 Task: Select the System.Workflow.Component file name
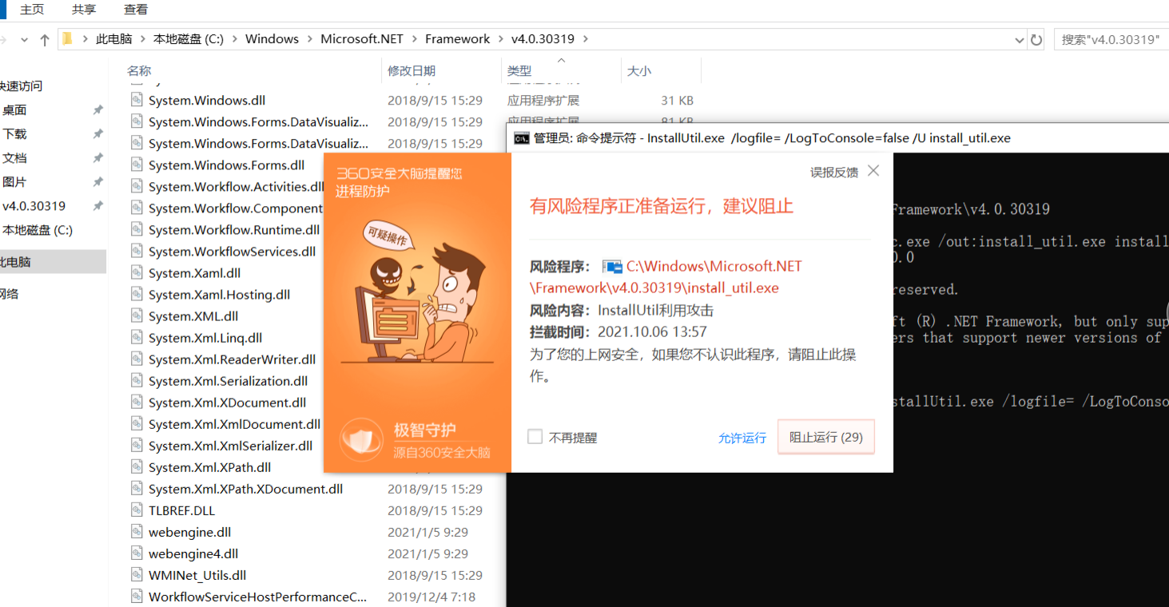[236, 208]
